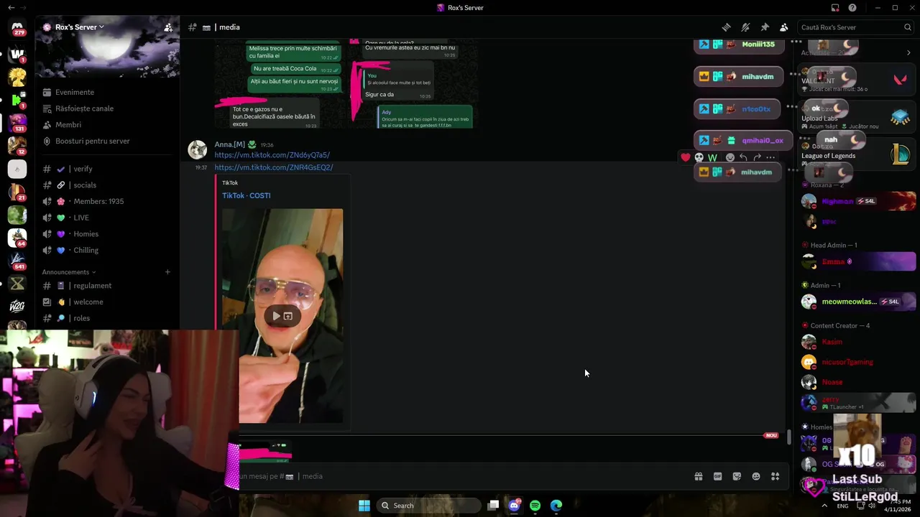Open the W2G server icon

click(17, 307)
